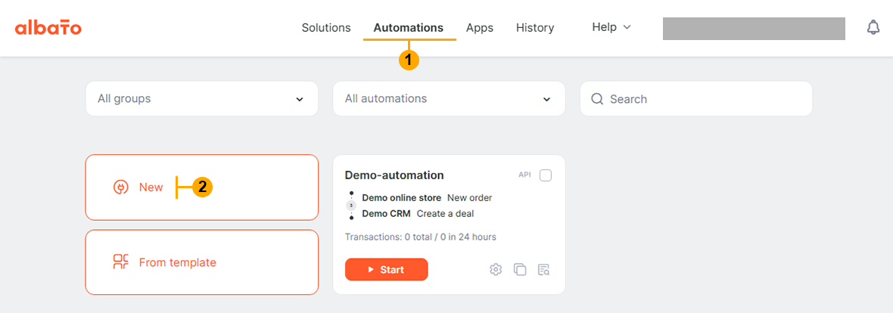Open the notifications bell
Screen dimensions: 893x313
(x=873, y=28)
